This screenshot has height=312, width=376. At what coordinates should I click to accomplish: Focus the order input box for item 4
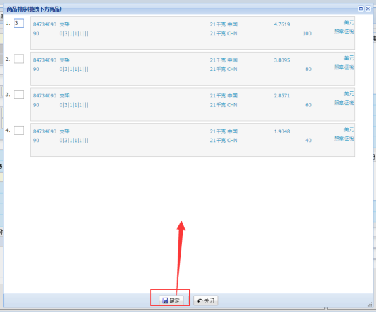(x=19, y=131)
